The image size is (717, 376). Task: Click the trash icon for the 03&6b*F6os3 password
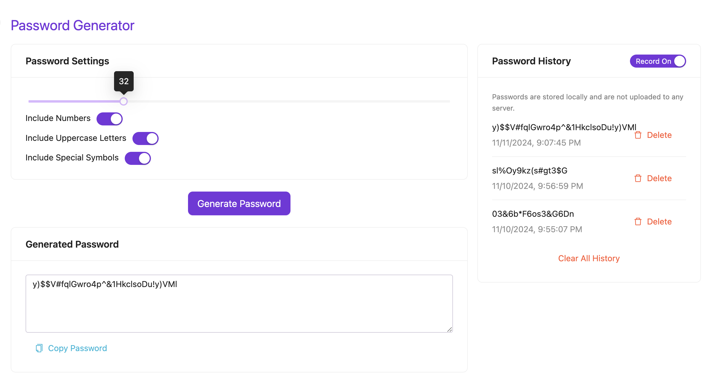[638, 222]
